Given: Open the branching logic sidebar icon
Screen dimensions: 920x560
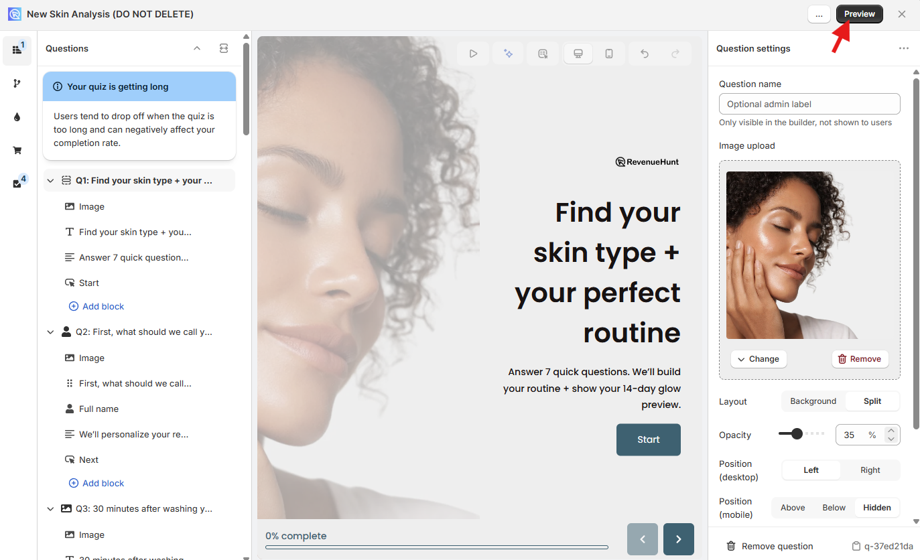Looking at the screenshot, I should click(x=17, y=84).
